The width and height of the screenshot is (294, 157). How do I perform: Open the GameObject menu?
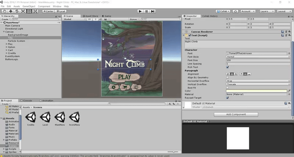[29, 6]
